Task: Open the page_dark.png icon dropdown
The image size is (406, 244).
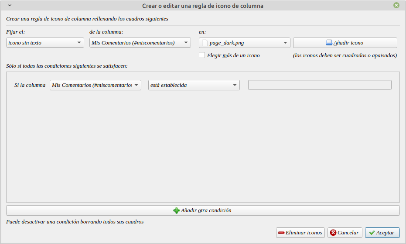Action: pyautogui.click(x=244, y=43)
